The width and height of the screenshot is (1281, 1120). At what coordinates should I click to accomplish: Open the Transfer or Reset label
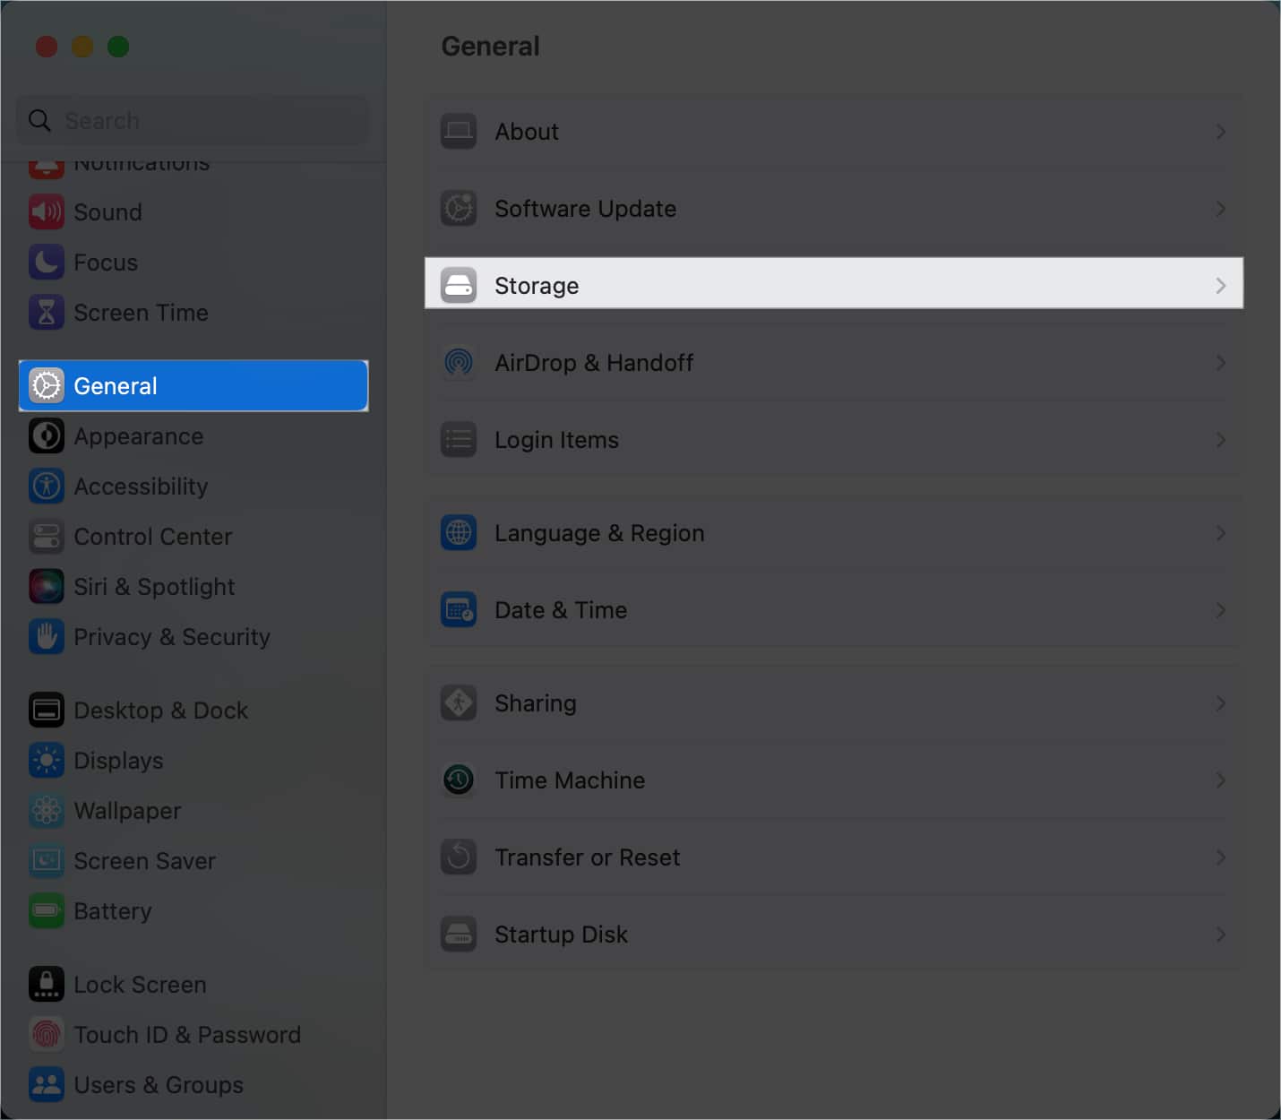588,857
